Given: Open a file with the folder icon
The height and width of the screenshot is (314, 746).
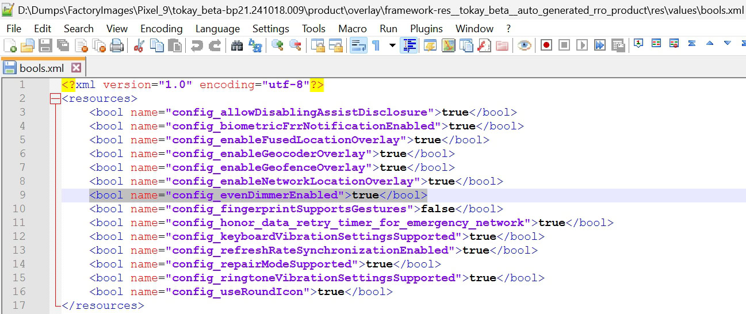Looking at the screenshot, I should pos(27,46).
